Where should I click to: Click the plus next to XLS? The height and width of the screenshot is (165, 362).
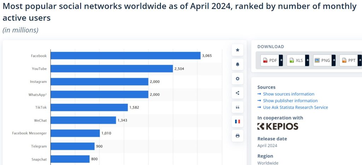coord(307,60)
